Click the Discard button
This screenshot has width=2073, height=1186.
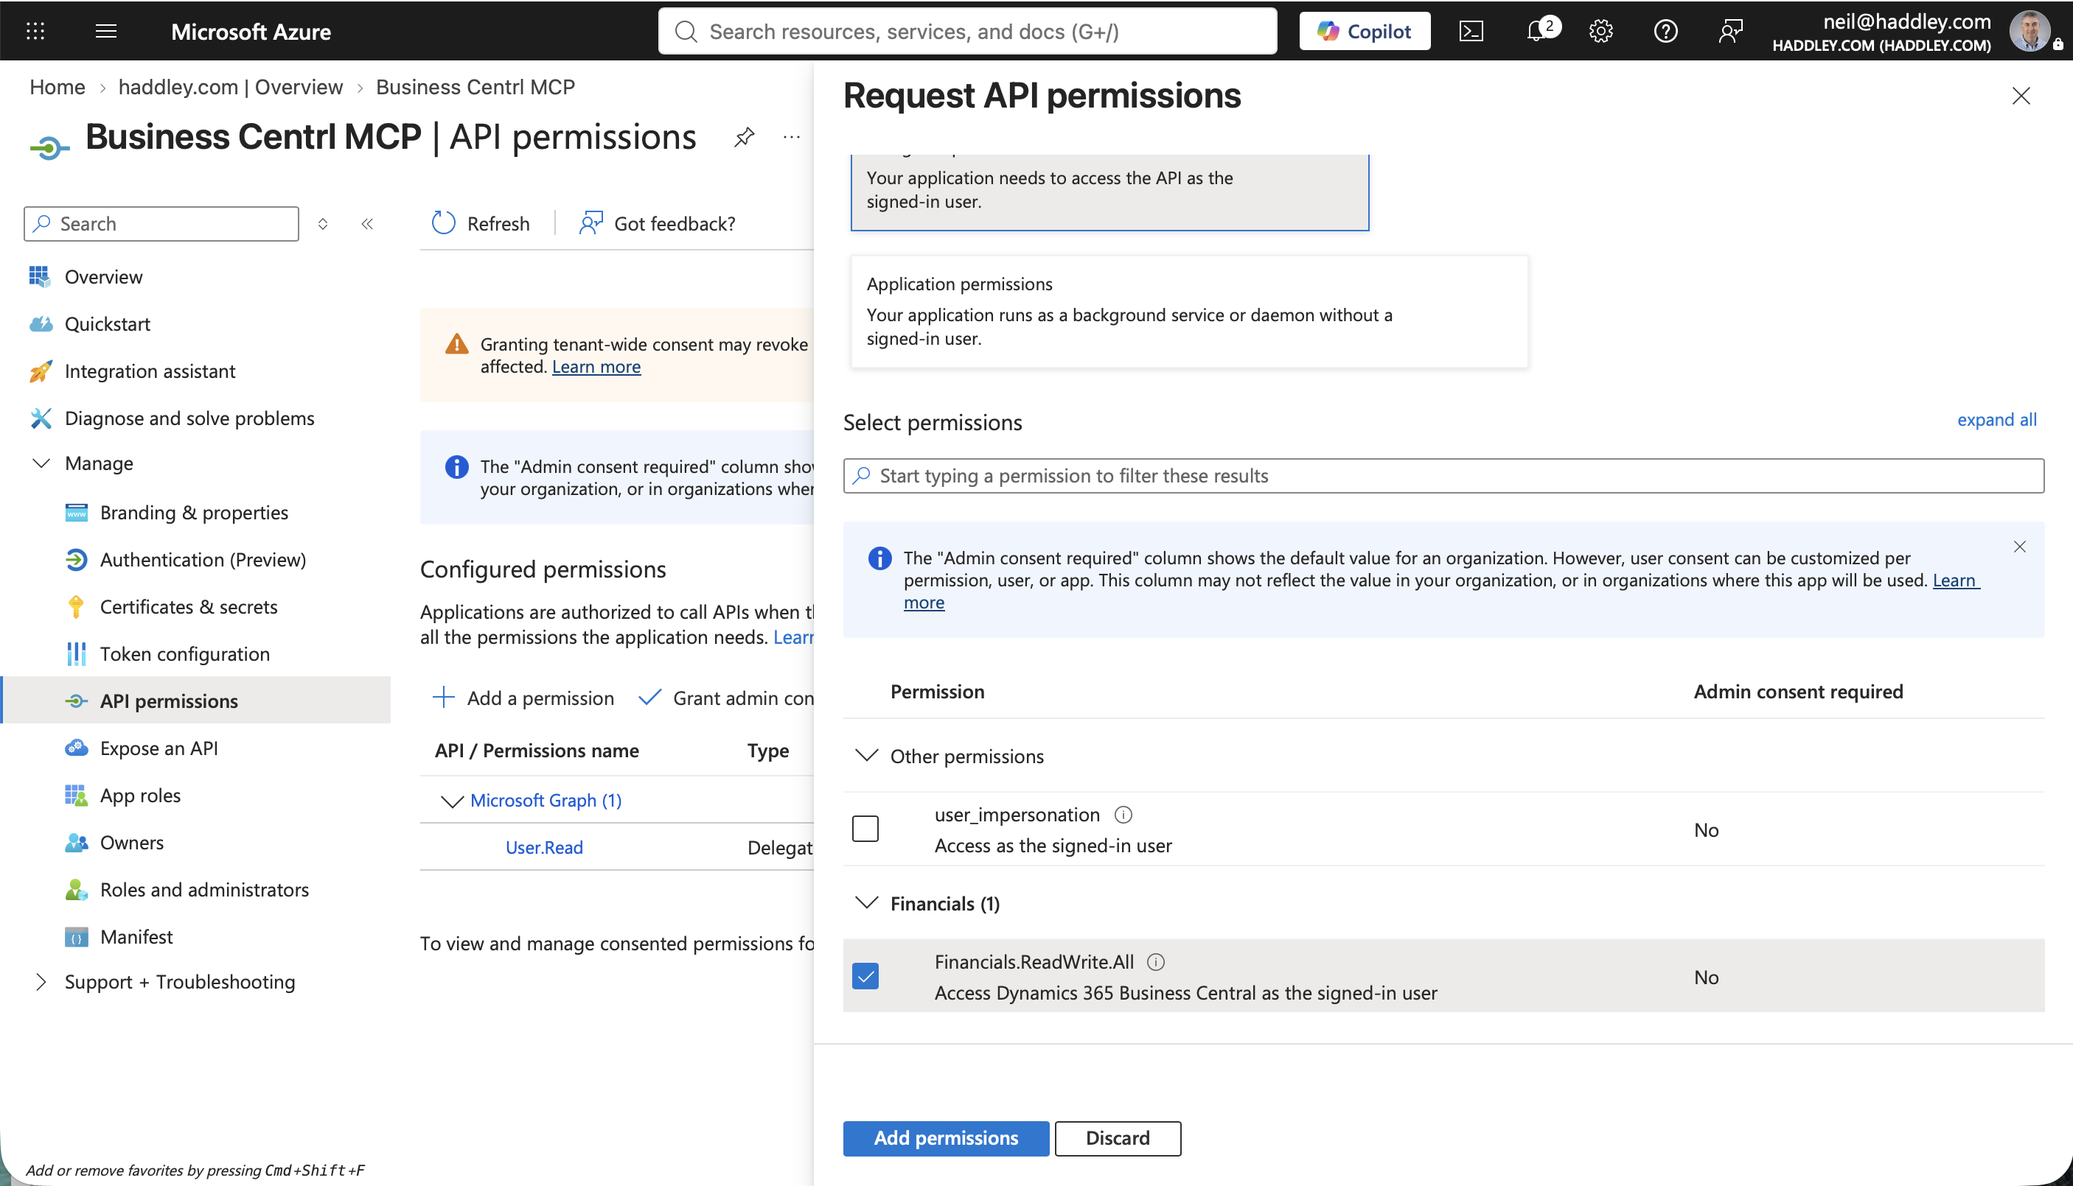[1118, 1139]
